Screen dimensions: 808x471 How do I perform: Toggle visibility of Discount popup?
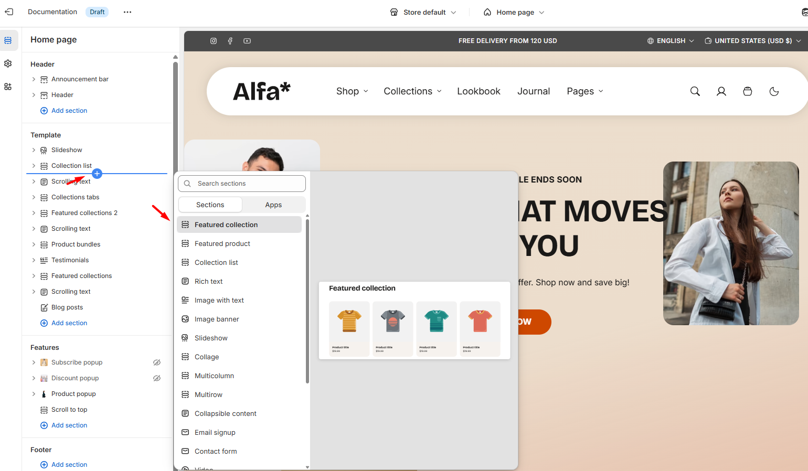click(x=157, y=378)
